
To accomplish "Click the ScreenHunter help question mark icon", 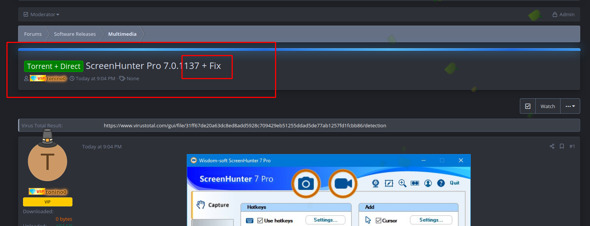I will click(x=441, y=183).
